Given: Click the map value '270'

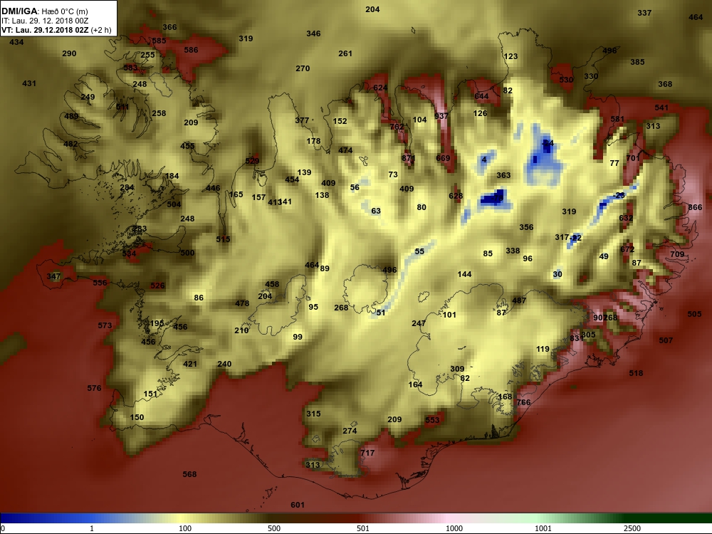Looking at the screenshot, I should coord(303,68).
